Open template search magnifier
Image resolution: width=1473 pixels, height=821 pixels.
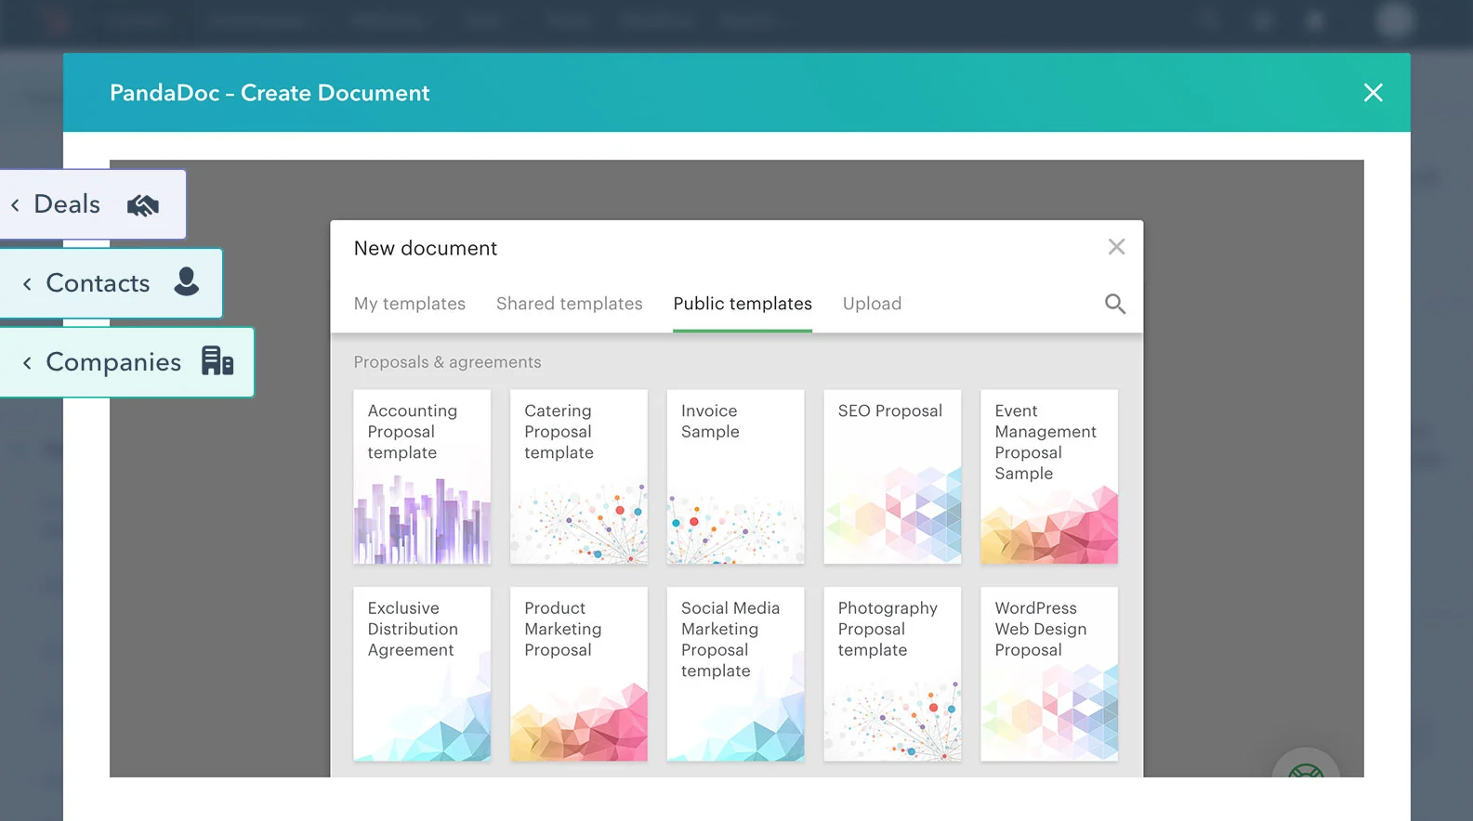[1115, 304]
